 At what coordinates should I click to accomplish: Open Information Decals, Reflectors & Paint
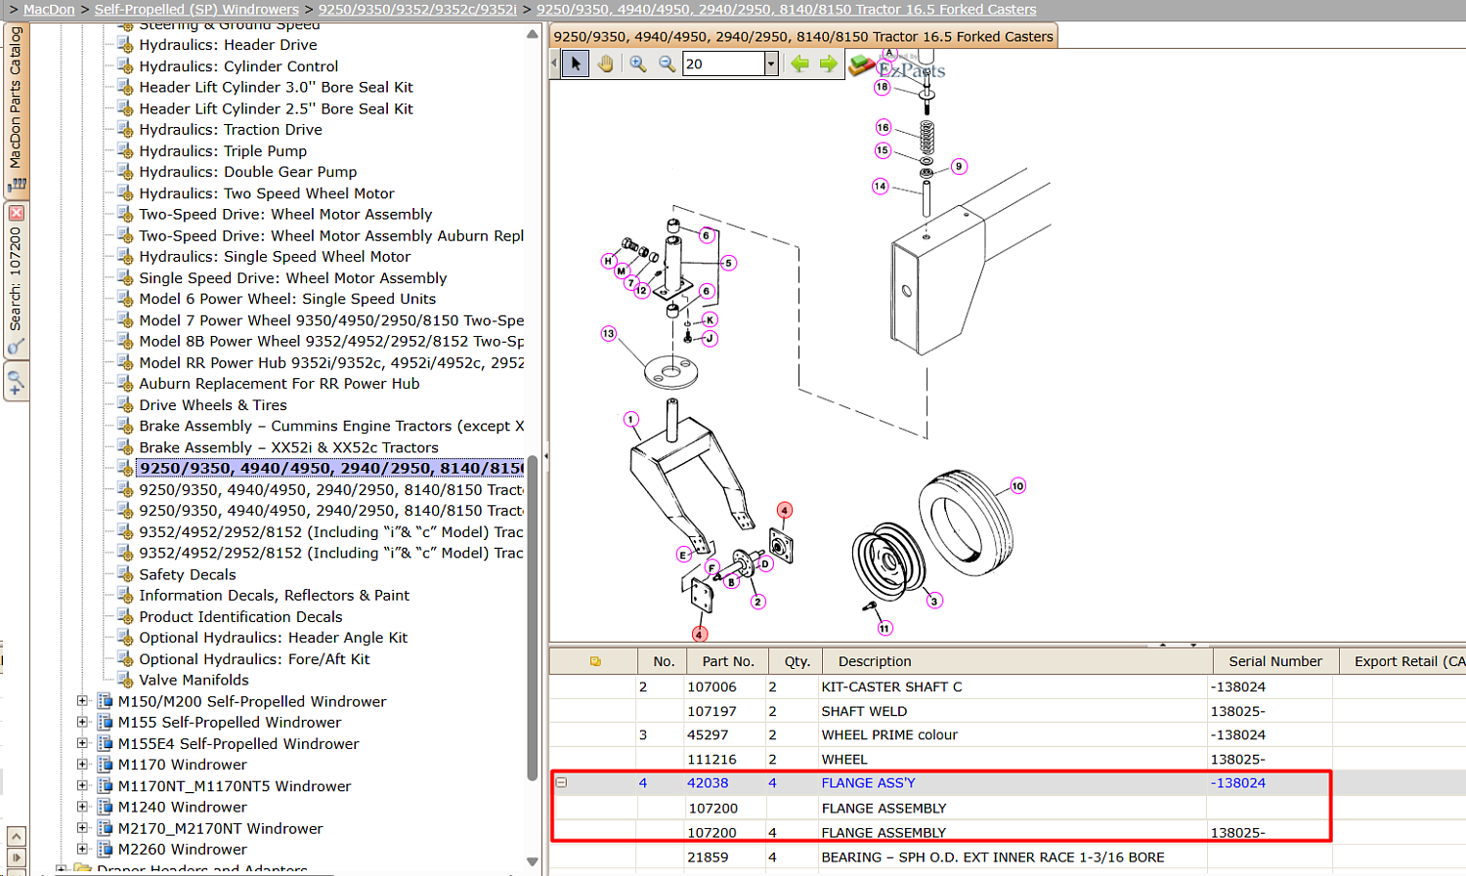pos(275,596)
